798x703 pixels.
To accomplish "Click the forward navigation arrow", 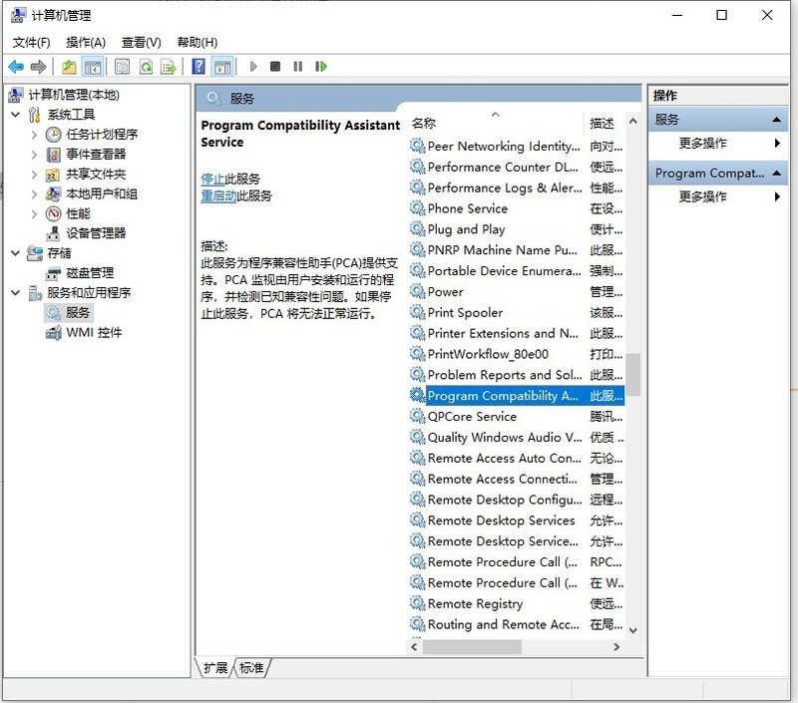I will (38, 67).
